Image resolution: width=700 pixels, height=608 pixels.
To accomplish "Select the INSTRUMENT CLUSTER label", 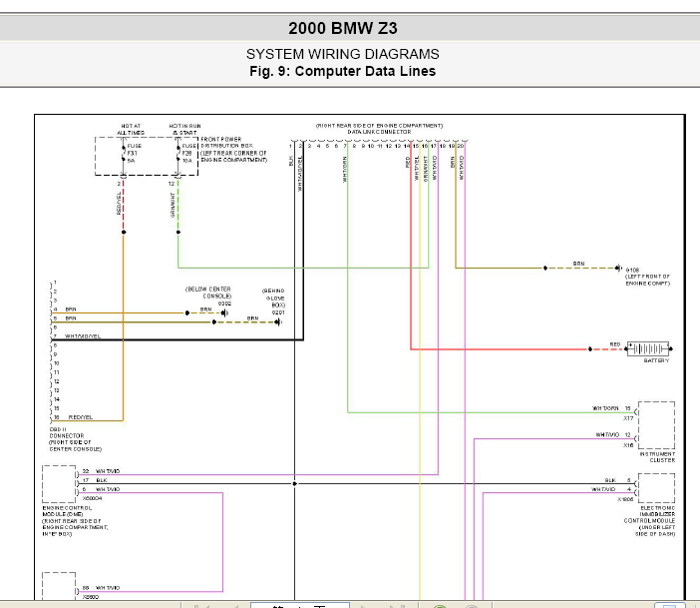I will (657, 457).
